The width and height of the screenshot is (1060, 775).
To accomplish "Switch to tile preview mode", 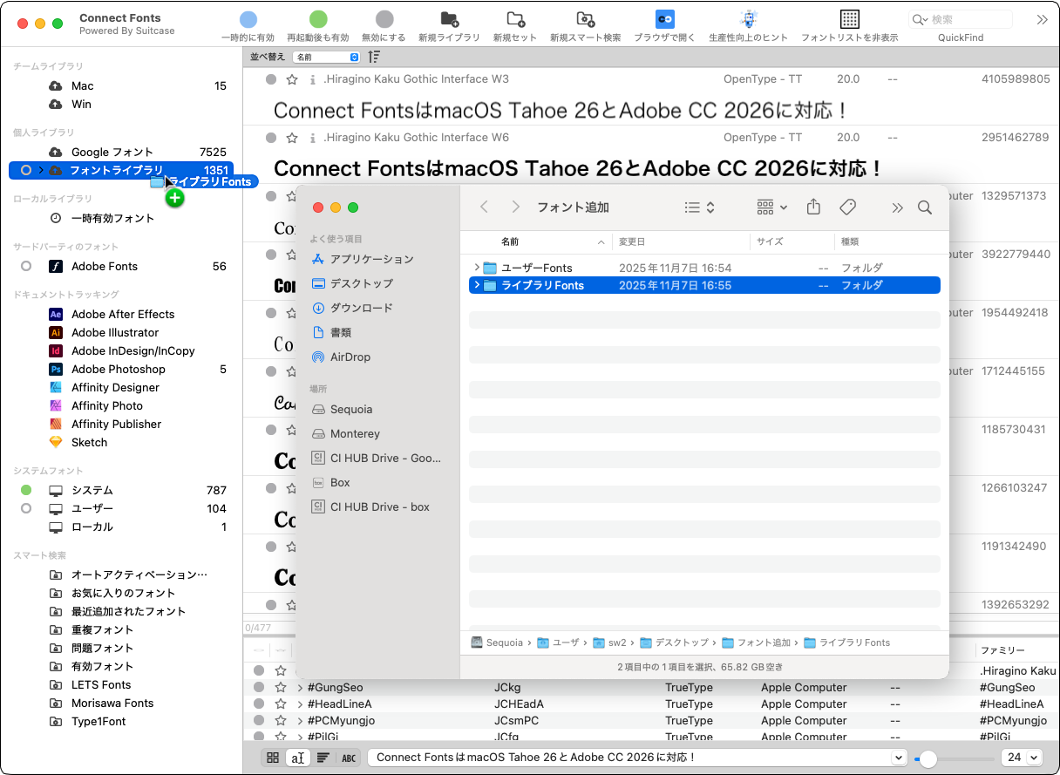I will 273,758.
